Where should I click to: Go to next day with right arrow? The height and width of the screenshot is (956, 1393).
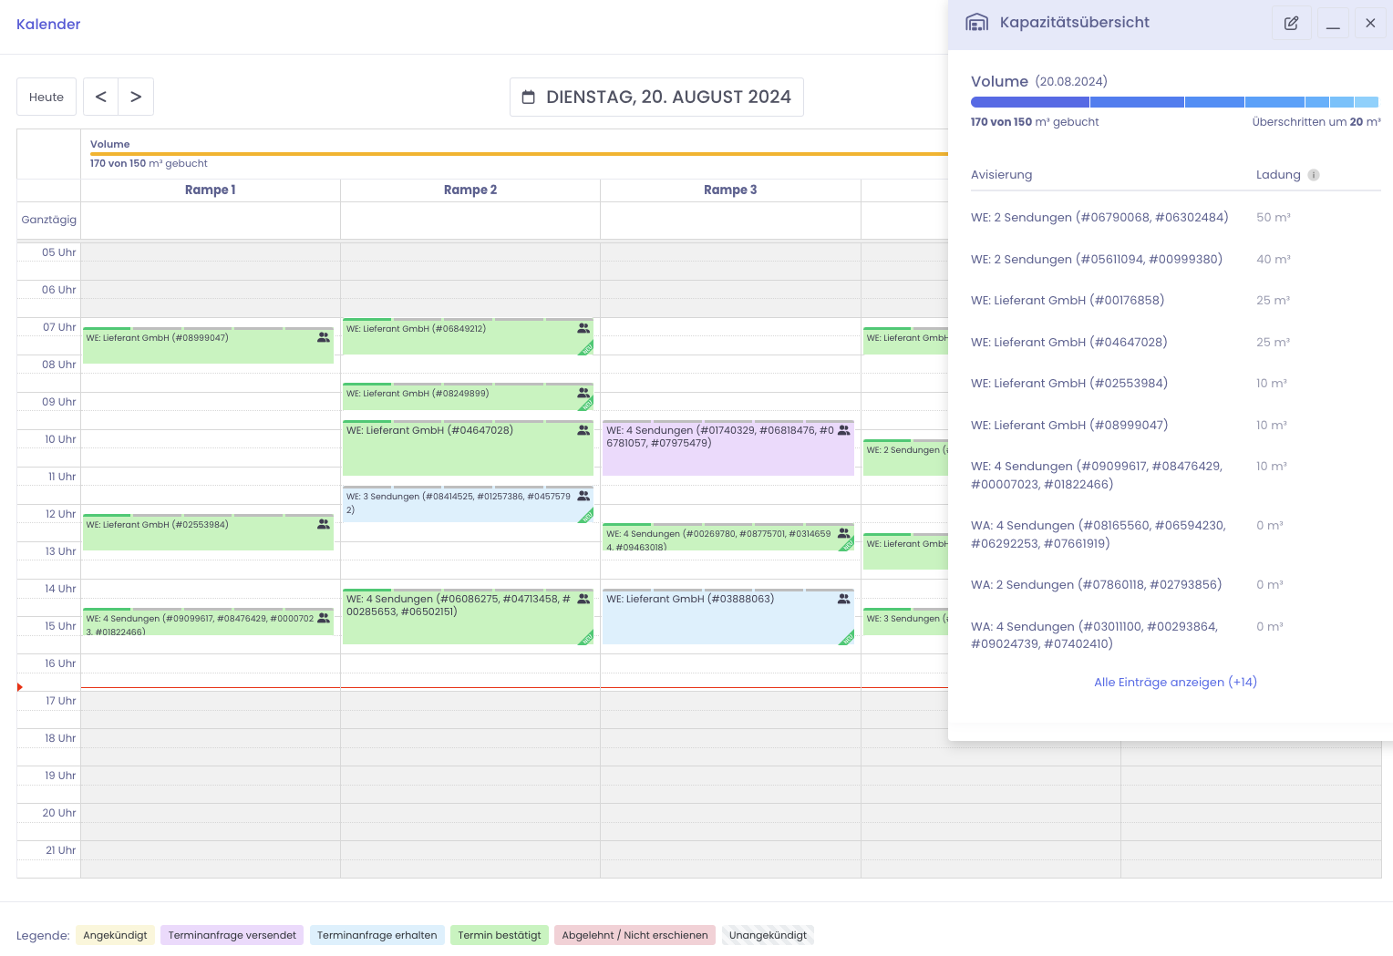pyautogui.click(x=136, y=97)
